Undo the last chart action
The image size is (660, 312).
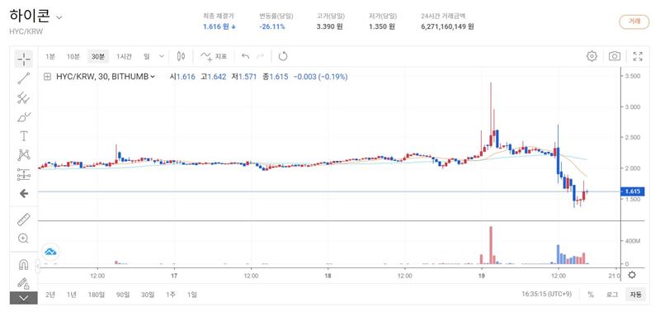[246, 56]
